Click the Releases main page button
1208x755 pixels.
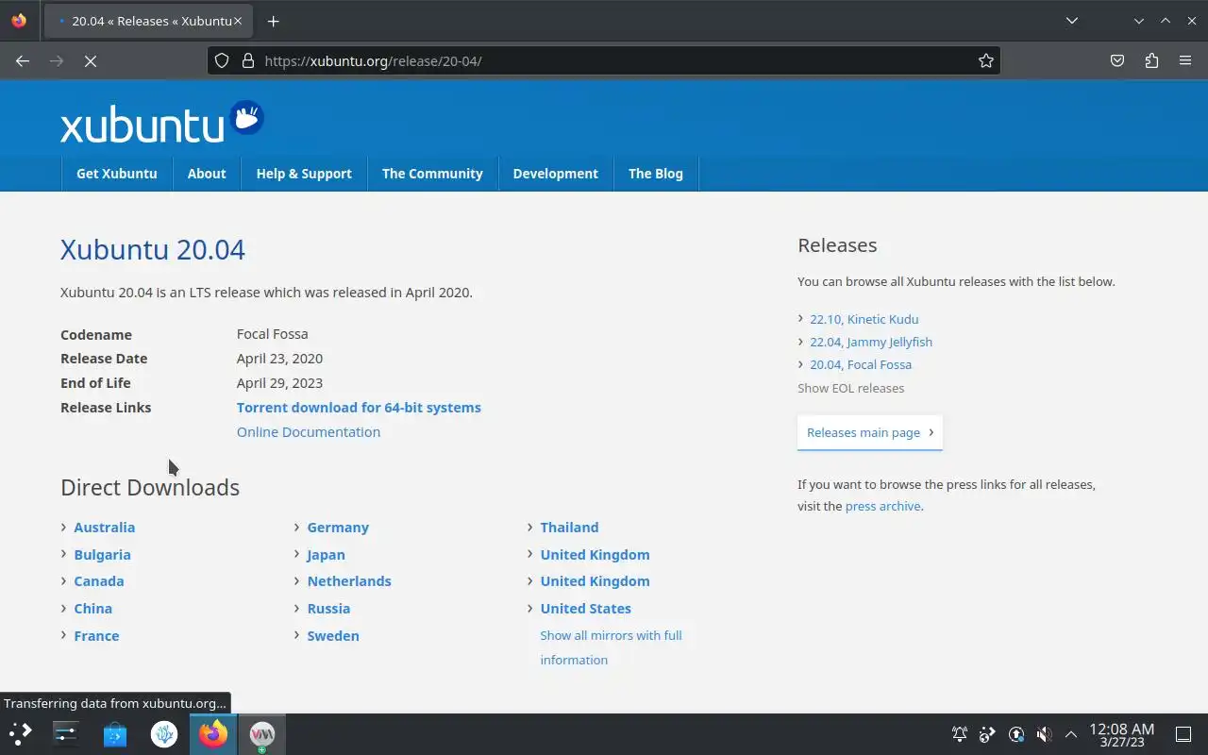tap(869, 432)
